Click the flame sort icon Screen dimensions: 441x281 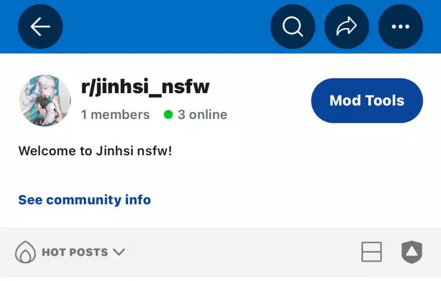(x=25, y=252)
